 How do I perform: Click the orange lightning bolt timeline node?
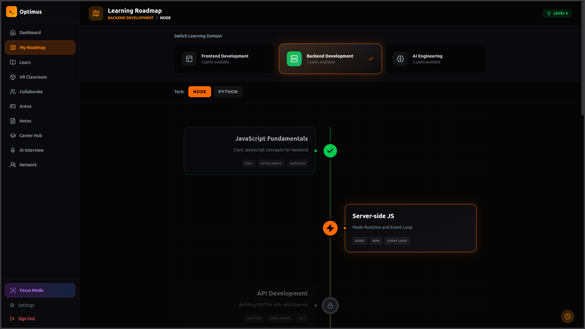point(330,228)
